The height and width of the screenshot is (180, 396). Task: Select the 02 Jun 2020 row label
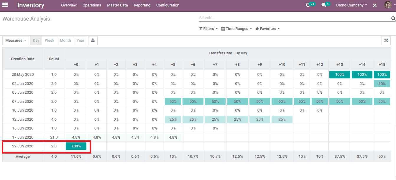click(x=23, y=84)
